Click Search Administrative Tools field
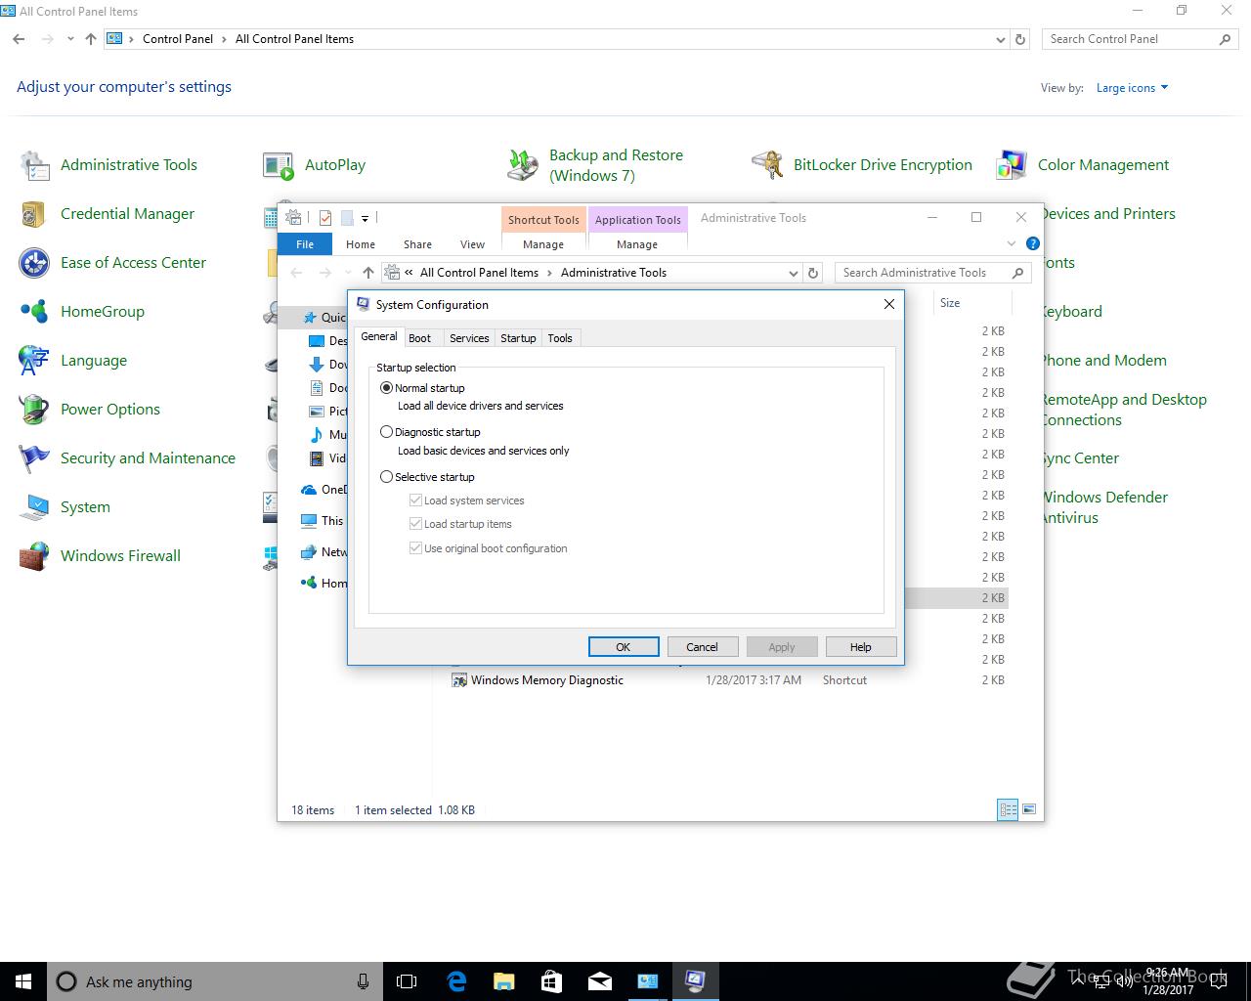The width and height of the screenshot is (1251, 1001). point(932,273)
